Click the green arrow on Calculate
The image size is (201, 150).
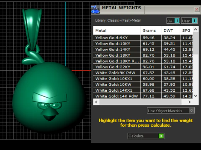click(x=161, y=136)
